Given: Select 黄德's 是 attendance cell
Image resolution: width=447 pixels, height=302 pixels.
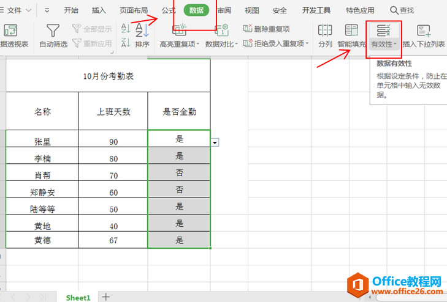Looking at the screenshot, I should (179, 240).
